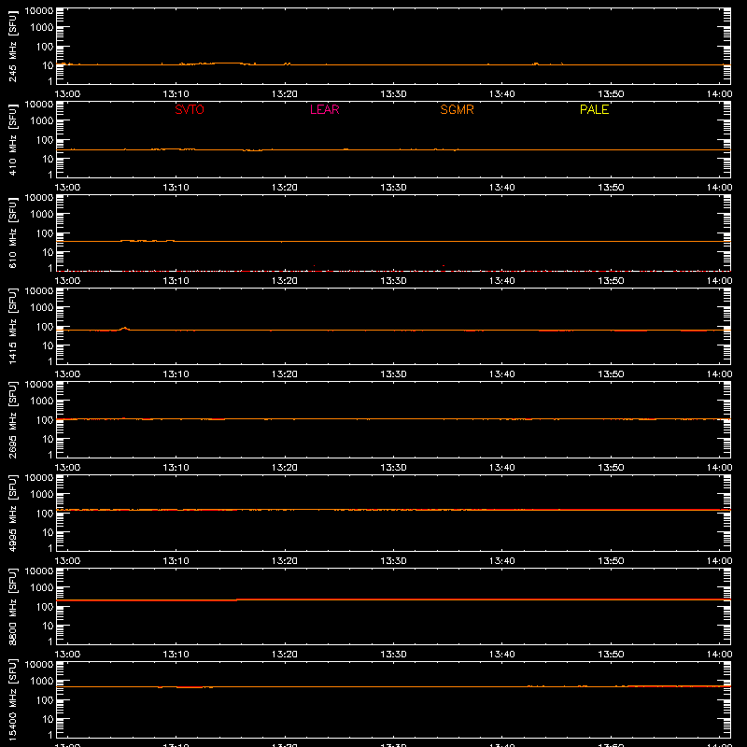The height and width of the screenshot is (747, 747).
Task: Click the red SVTO station label
Action: tap(190, 109)
